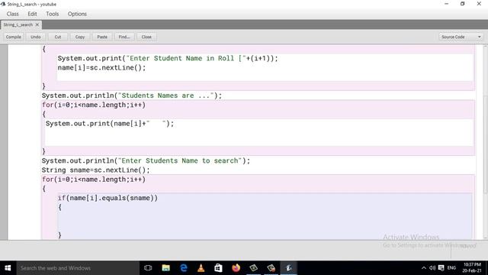This screenshot has width=488, height=275.
Task: Click the Undo button
Action: 36,37
